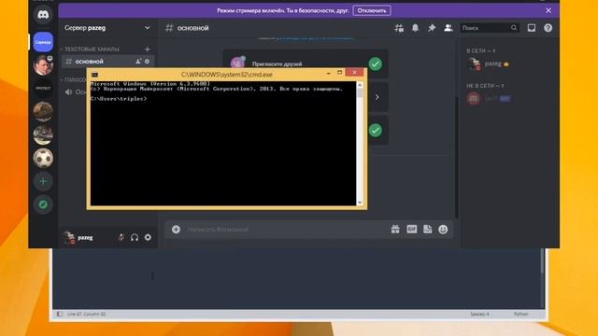Click the search magnifier icon
This screenshot has width=598, height=336.
point(514,28)
